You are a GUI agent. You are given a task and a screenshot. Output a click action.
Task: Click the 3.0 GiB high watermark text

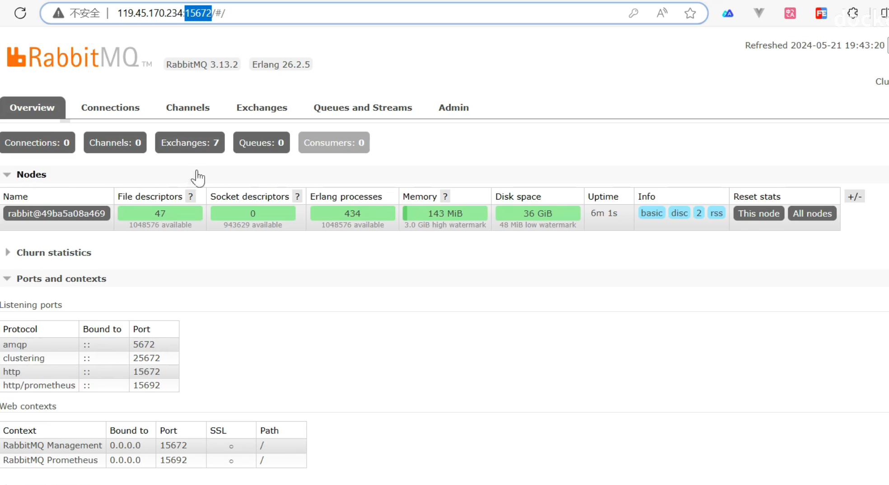445,225
